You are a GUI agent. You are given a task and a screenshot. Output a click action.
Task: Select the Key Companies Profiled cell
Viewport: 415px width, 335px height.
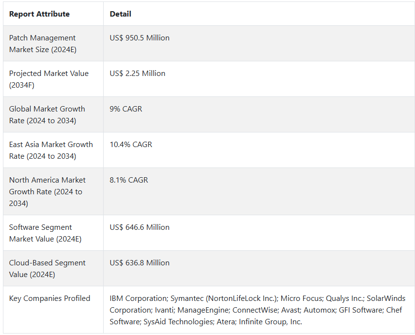click(x=50, y=298)
